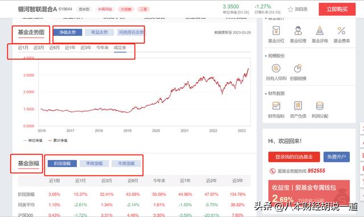Click the 基金走势图 section heading
The image size is (364, 217).
(31, 32)
